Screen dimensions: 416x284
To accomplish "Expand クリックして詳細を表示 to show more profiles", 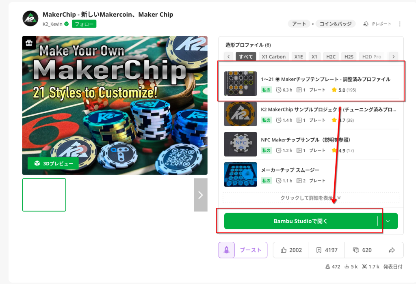I will pos(311,198).
